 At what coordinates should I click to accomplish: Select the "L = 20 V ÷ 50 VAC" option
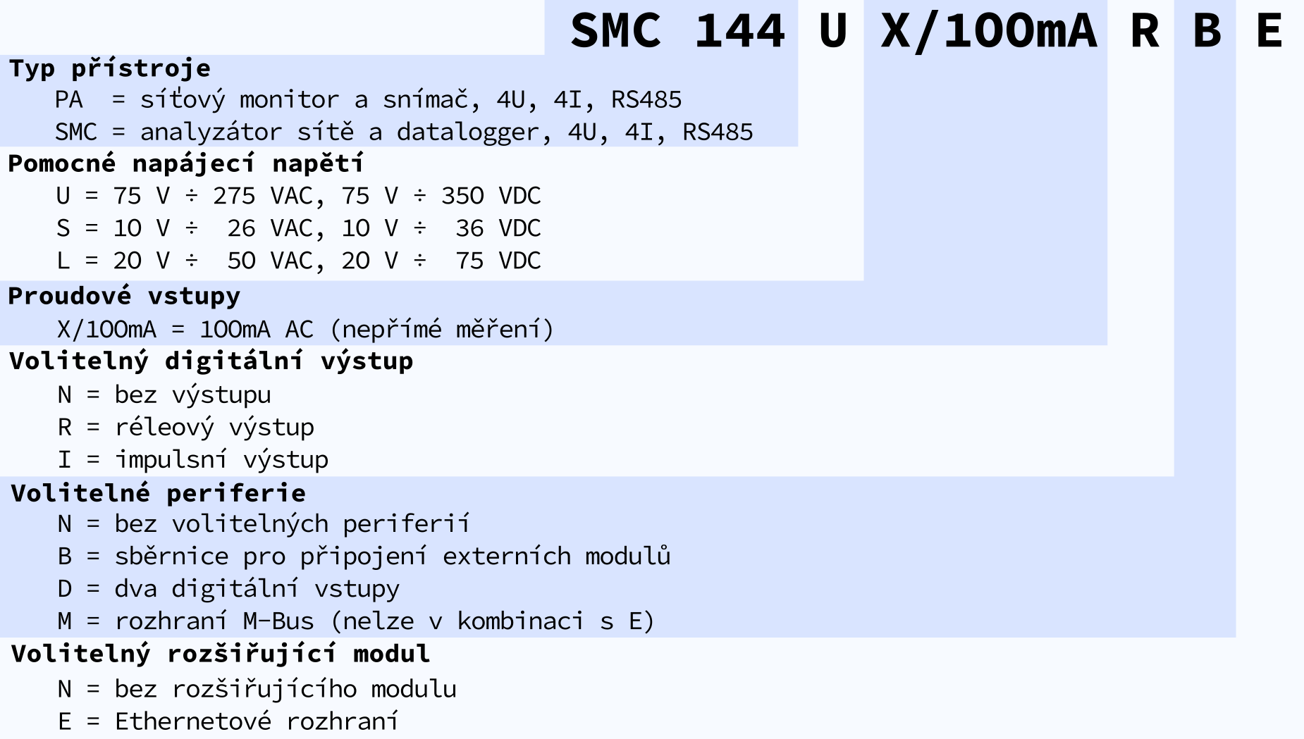point(298,261)
